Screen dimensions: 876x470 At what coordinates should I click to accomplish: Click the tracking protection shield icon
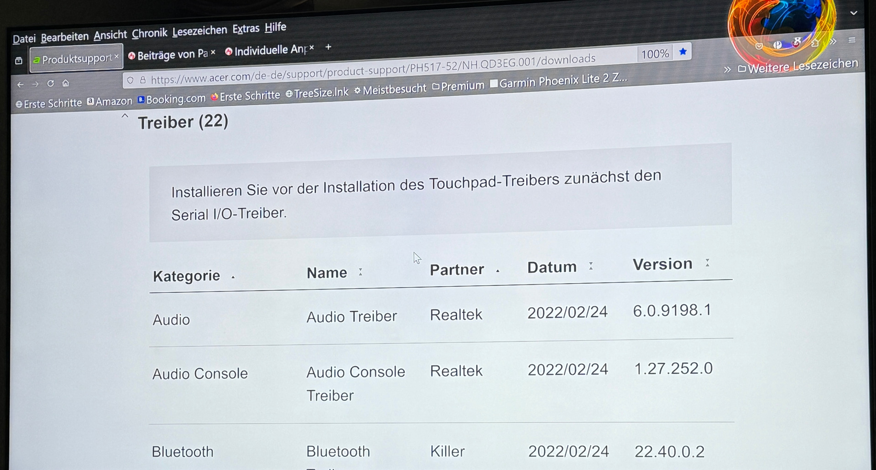click(x=130, y=81)
